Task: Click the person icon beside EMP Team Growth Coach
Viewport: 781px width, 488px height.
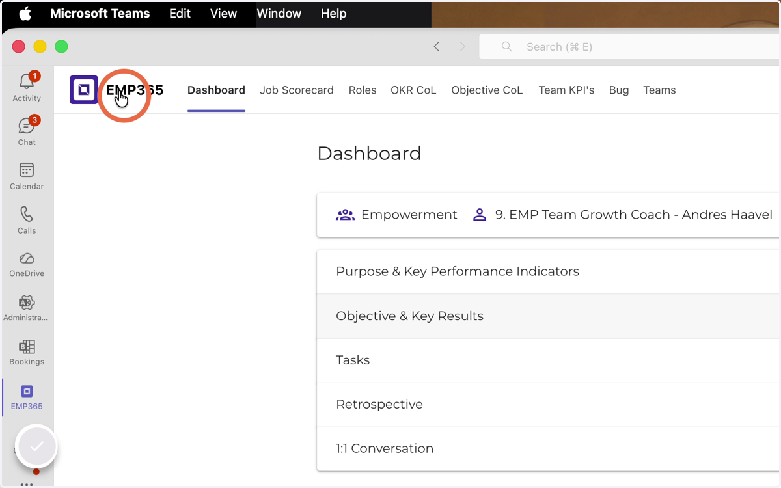Action: 480,215
